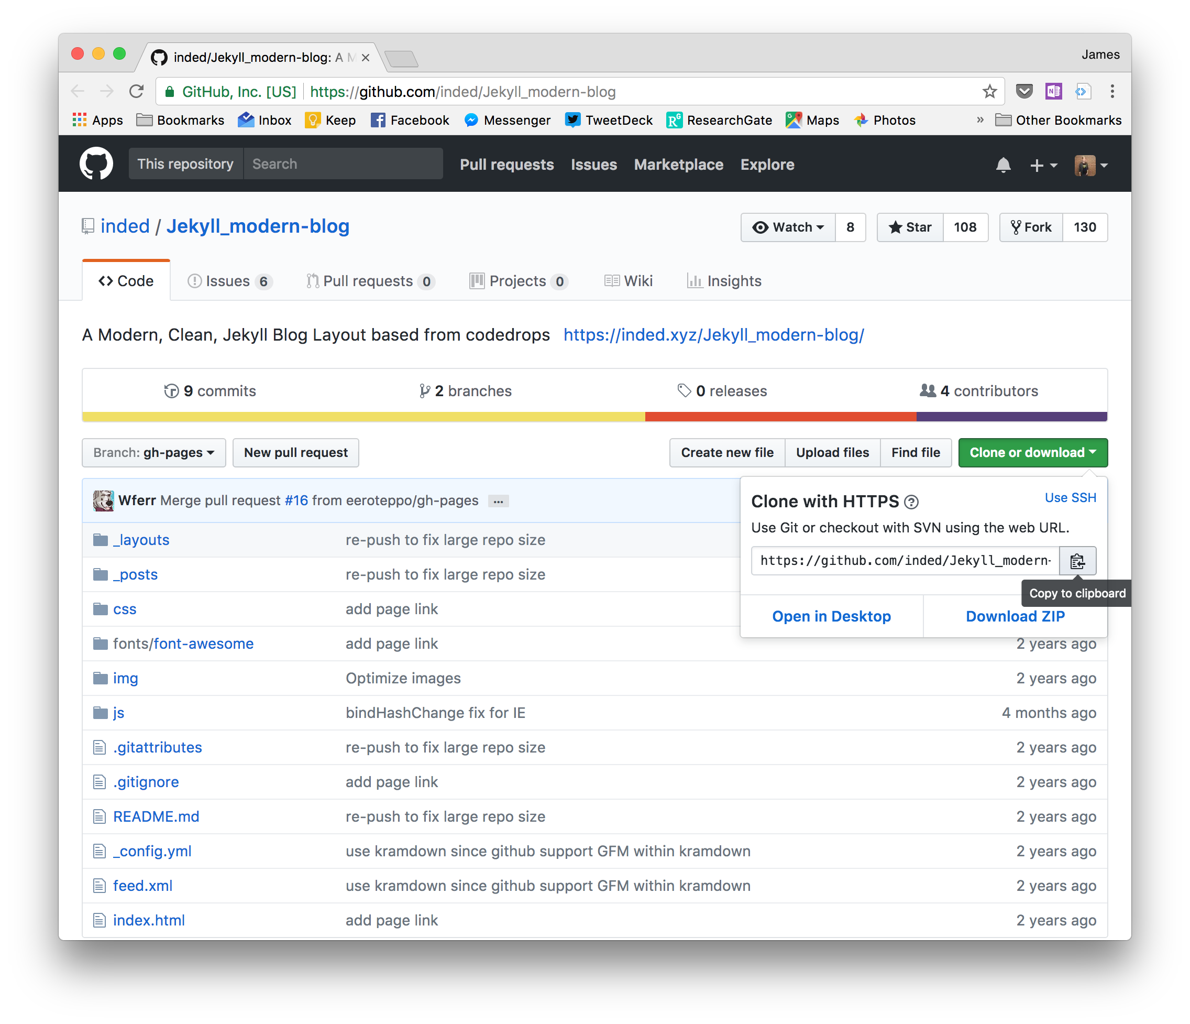The width and height of the screenshot is (1190, 1024).
Task: Click the Pocket extension icon
Action: 1024,91
